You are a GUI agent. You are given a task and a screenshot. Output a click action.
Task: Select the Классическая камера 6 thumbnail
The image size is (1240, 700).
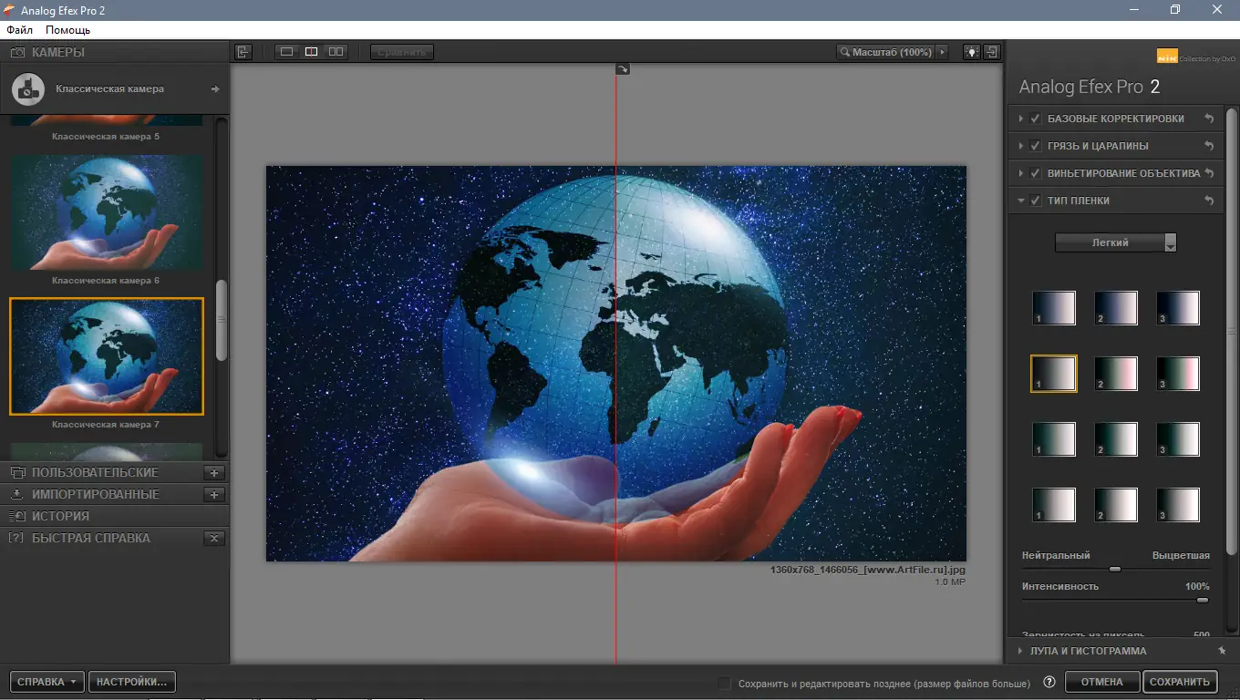point(106,212)
